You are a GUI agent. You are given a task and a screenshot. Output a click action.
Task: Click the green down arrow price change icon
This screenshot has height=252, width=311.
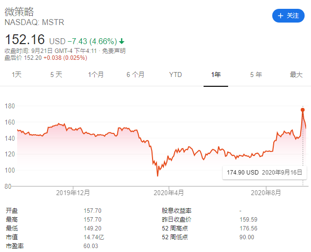(x=122, y=41)
